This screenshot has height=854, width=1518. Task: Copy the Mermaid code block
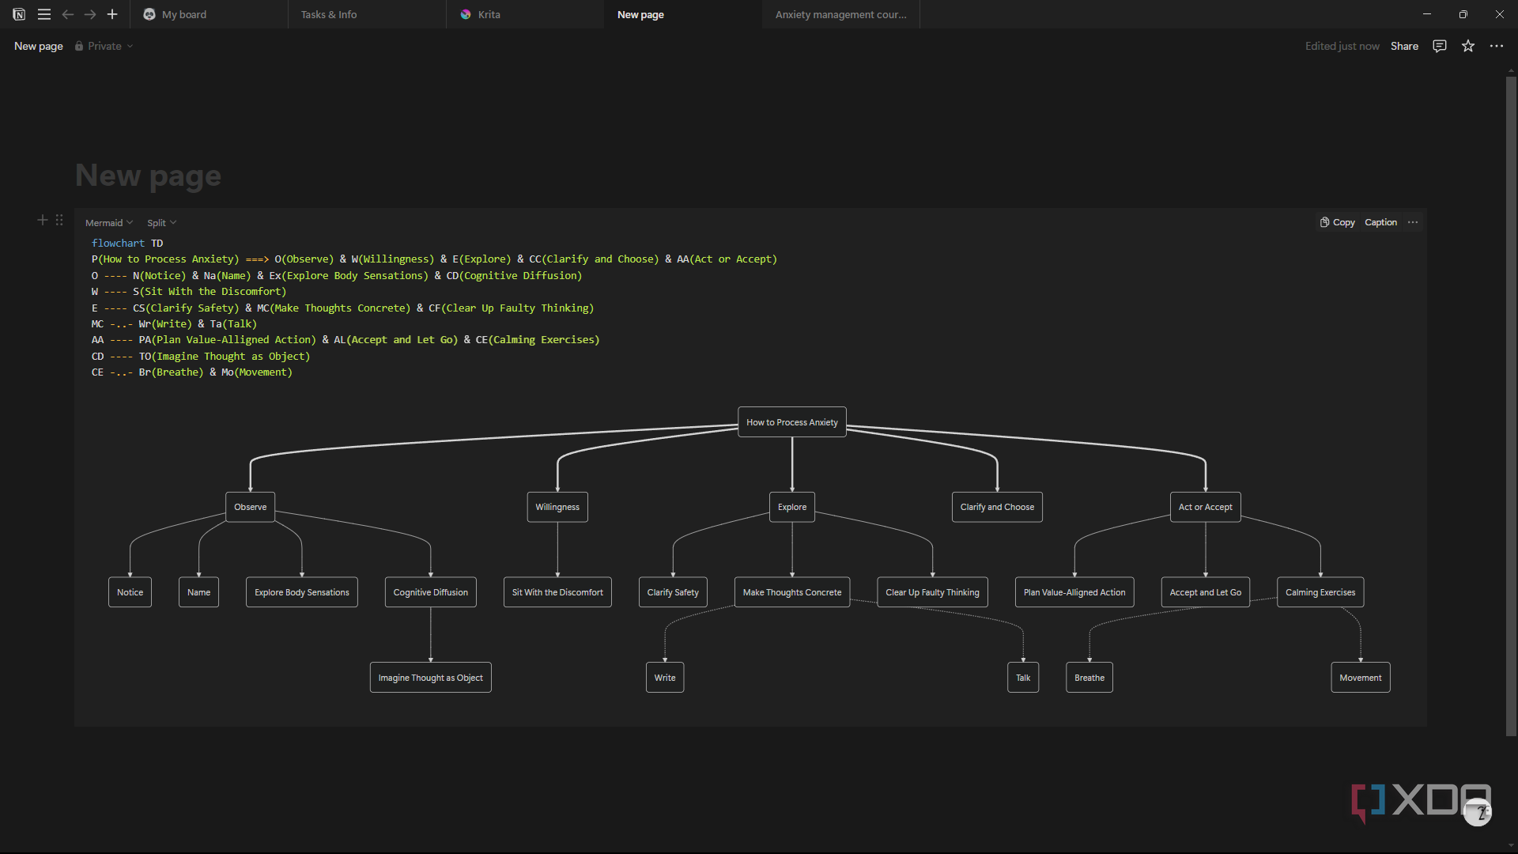click(x=1337, y=222)
